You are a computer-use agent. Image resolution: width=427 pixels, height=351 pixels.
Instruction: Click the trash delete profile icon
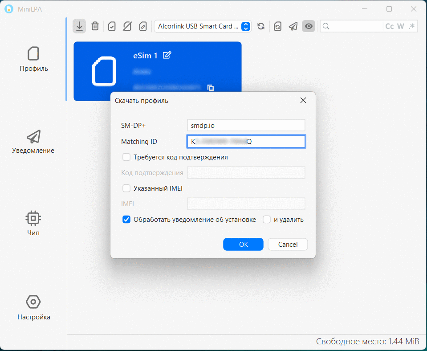[95, 26]
